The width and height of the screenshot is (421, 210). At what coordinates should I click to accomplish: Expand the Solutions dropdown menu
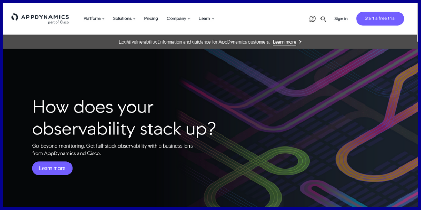coord(124,19)
